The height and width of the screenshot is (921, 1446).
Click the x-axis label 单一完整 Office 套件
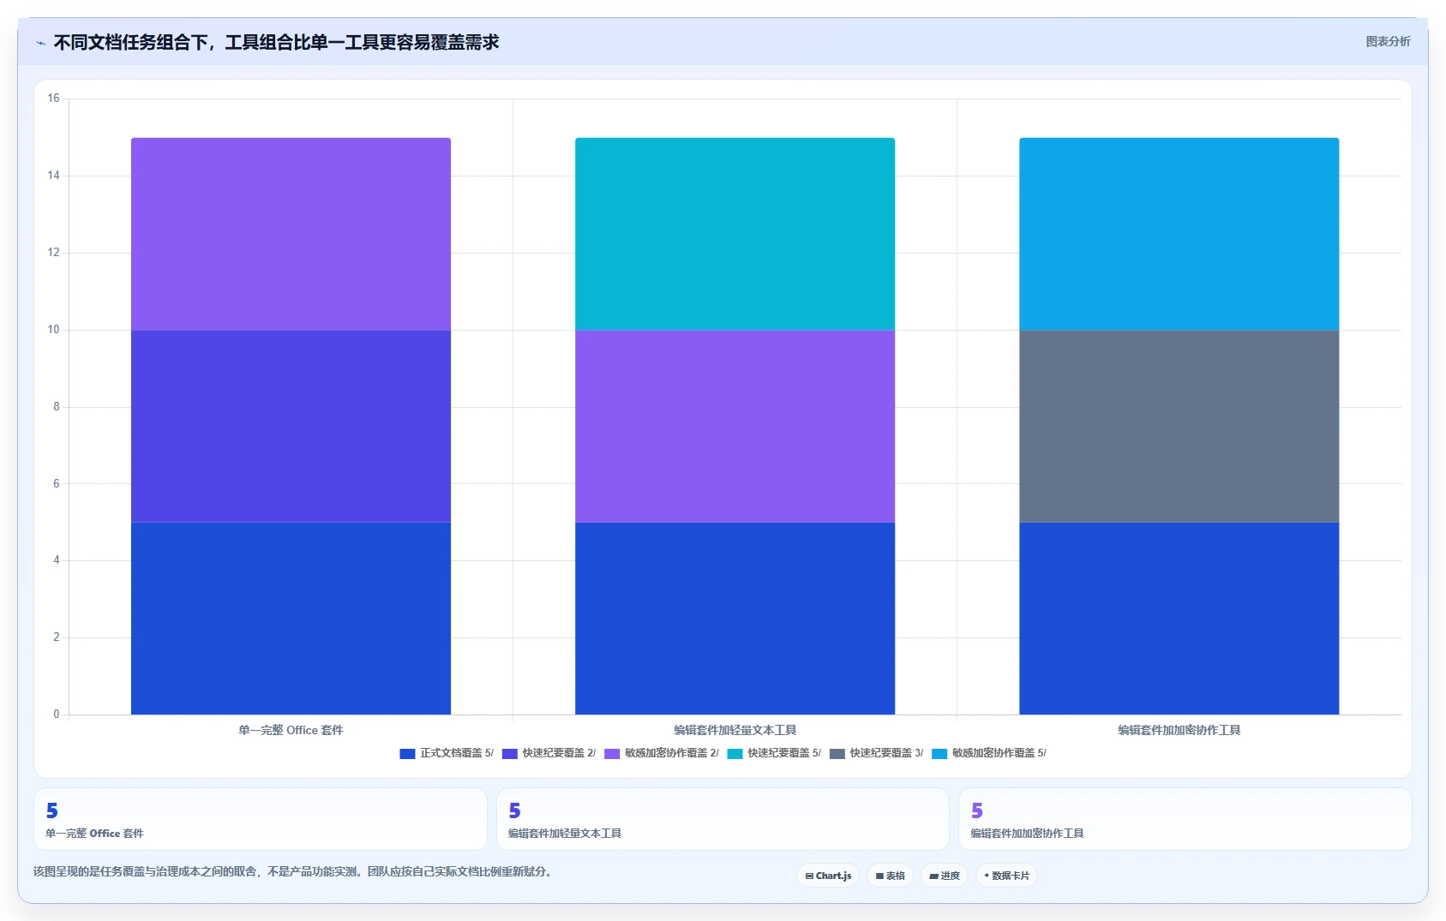[x=291, y=730]
